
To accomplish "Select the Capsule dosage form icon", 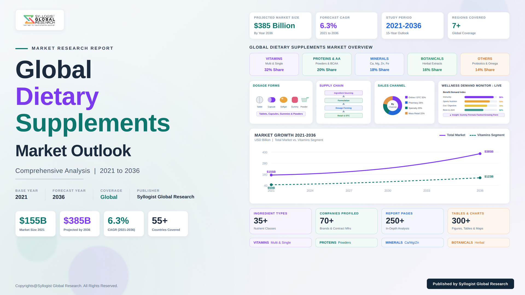I will (x=272, y=100).
